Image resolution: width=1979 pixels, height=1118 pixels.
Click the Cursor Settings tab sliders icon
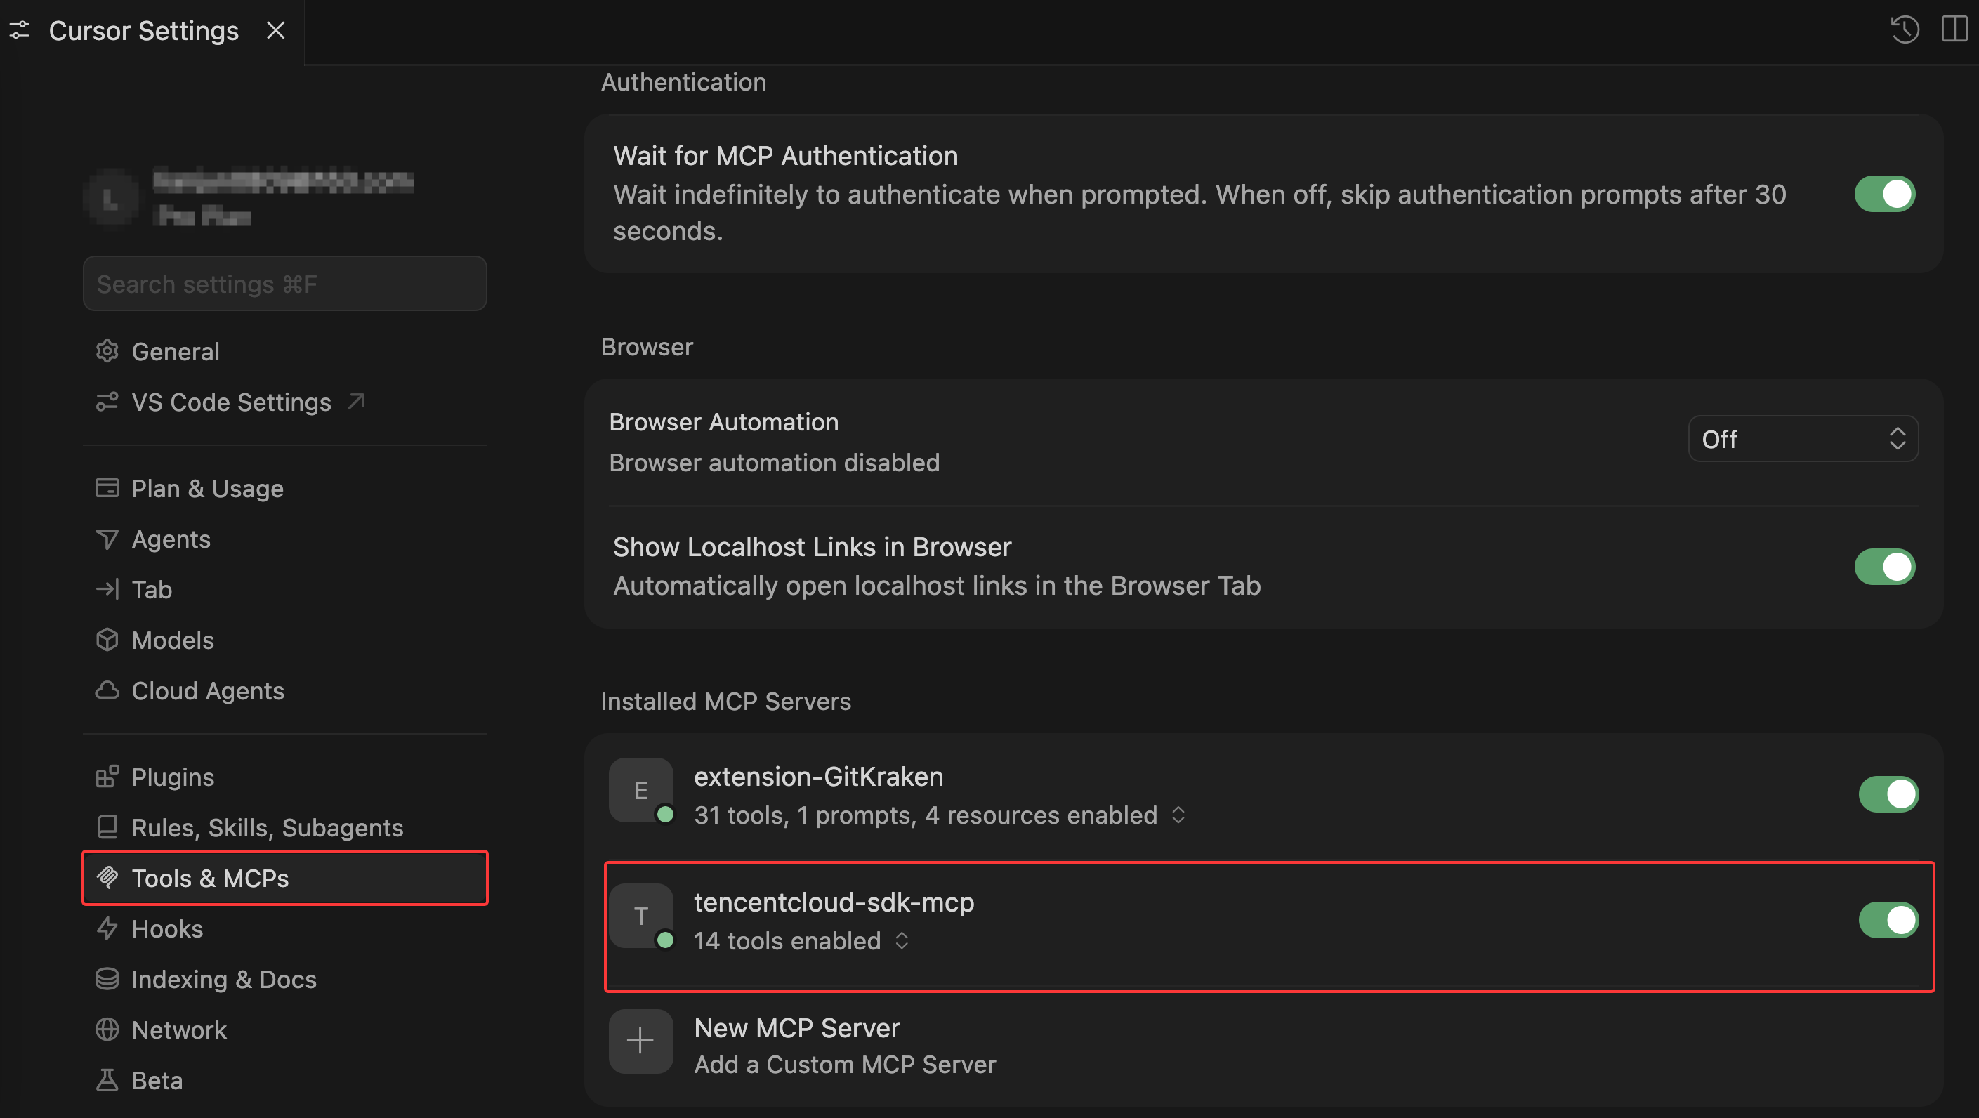20,31
